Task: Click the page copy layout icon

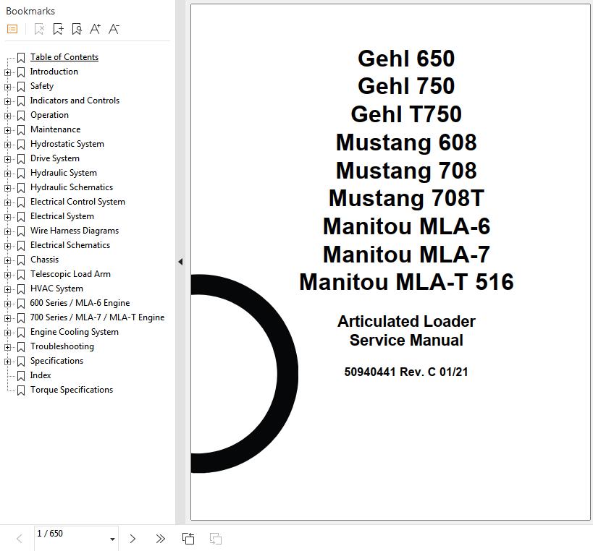Action: (x=188, y=539)
